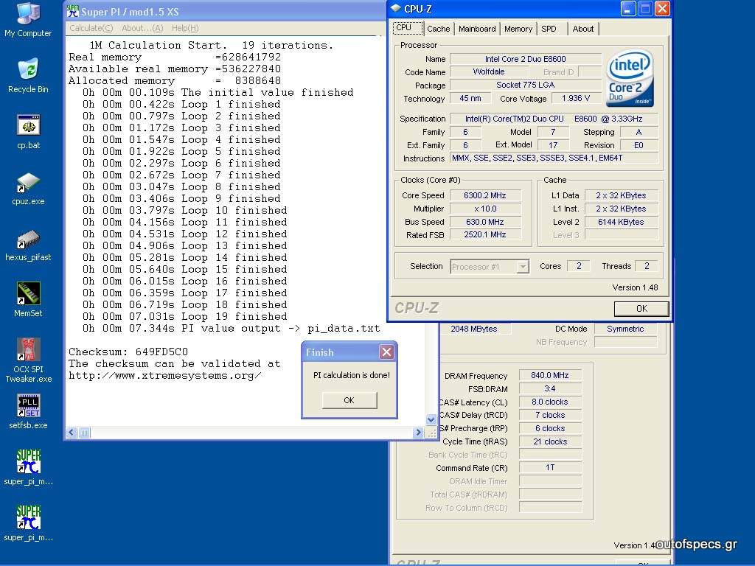
Task: Open the Help menu in Super PI
Action: (185, 29)
